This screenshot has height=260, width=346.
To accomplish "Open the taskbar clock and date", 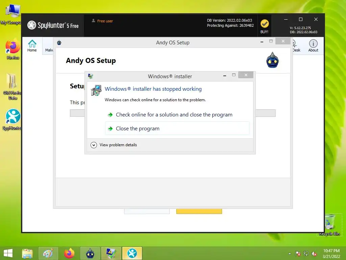I will [x=331, y=254].
